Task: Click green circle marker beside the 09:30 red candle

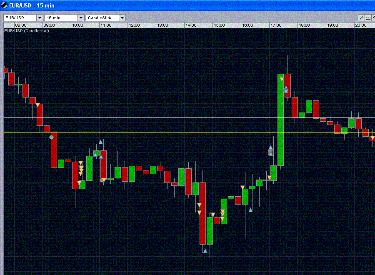Action: pyautogui.click(x=51, y=137)
